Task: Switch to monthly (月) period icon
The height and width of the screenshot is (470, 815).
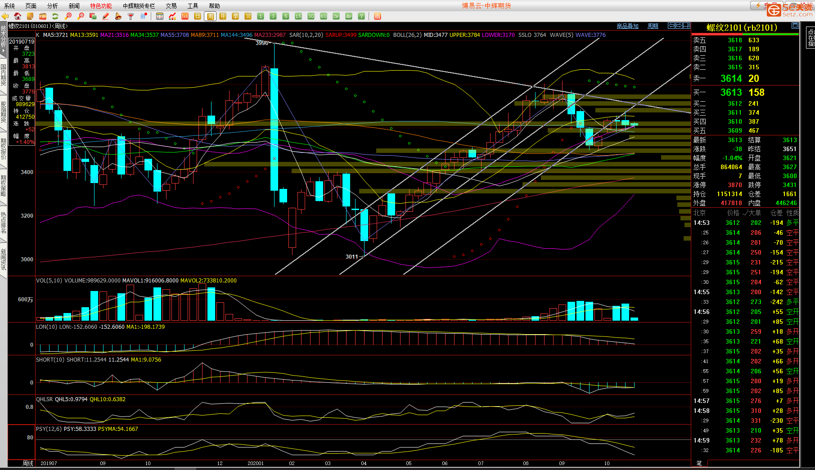Action: [223, 16]
